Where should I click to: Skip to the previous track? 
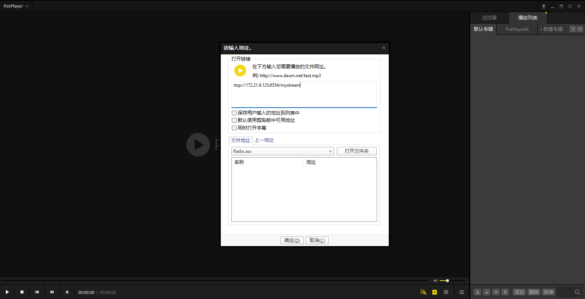pos(37,292)
